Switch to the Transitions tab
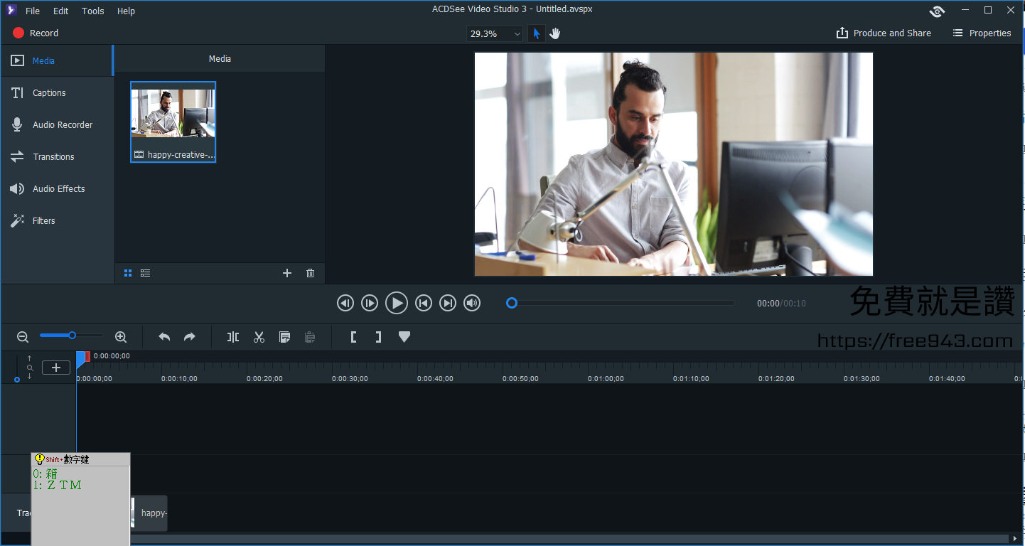1025x546 pixels. point(53,157)
